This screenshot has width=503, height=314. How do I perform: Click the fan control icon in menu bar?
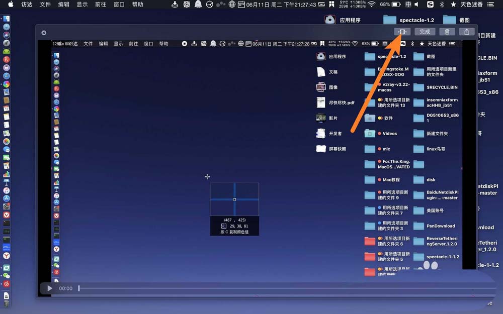187,4
